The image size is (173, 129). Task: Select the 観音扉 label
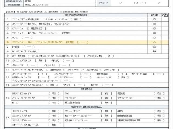[x=102, y=74]
